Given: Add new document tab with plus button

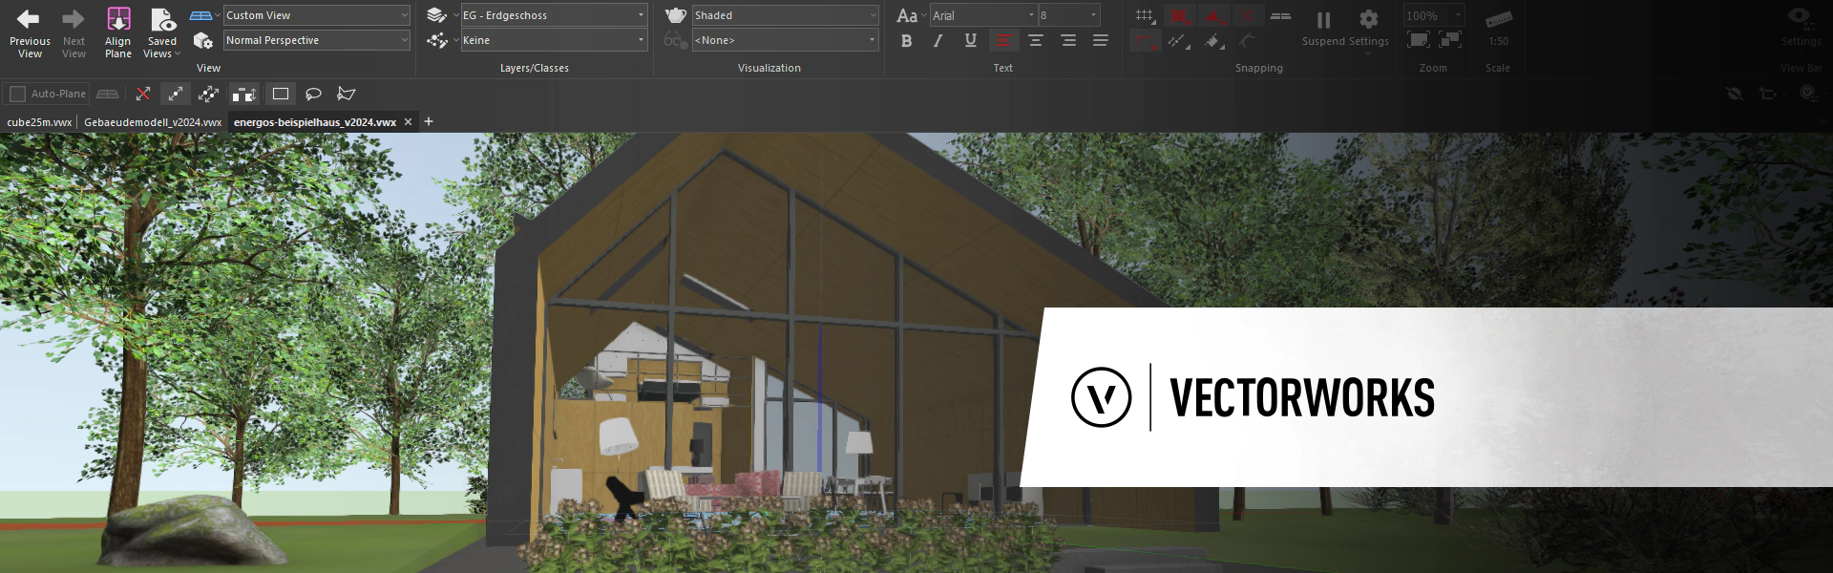Looking at the screenshot, I should [x=429, y=121].
